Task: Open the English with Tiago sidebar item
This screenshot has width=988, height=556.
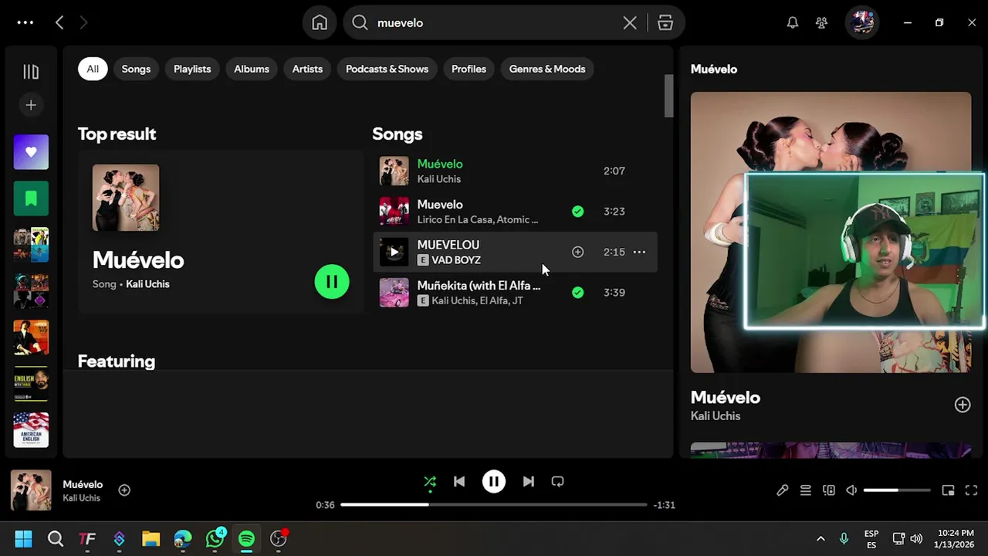Action: pos(31,384)
